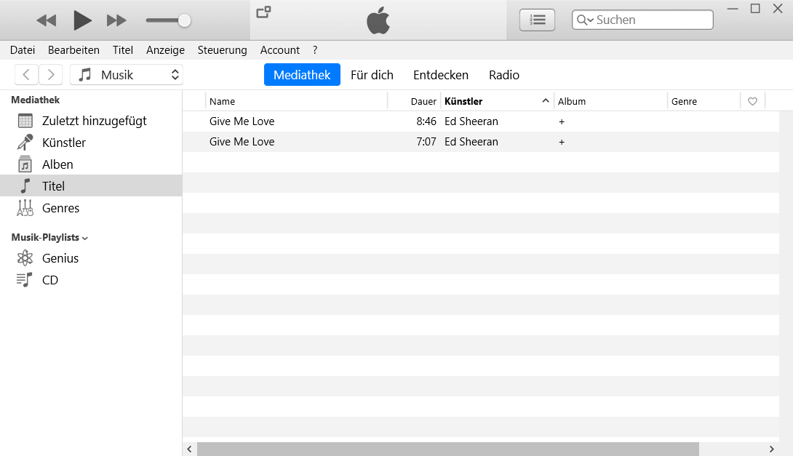Click the horizontal scrollbar thumb

tap(447, 449)
